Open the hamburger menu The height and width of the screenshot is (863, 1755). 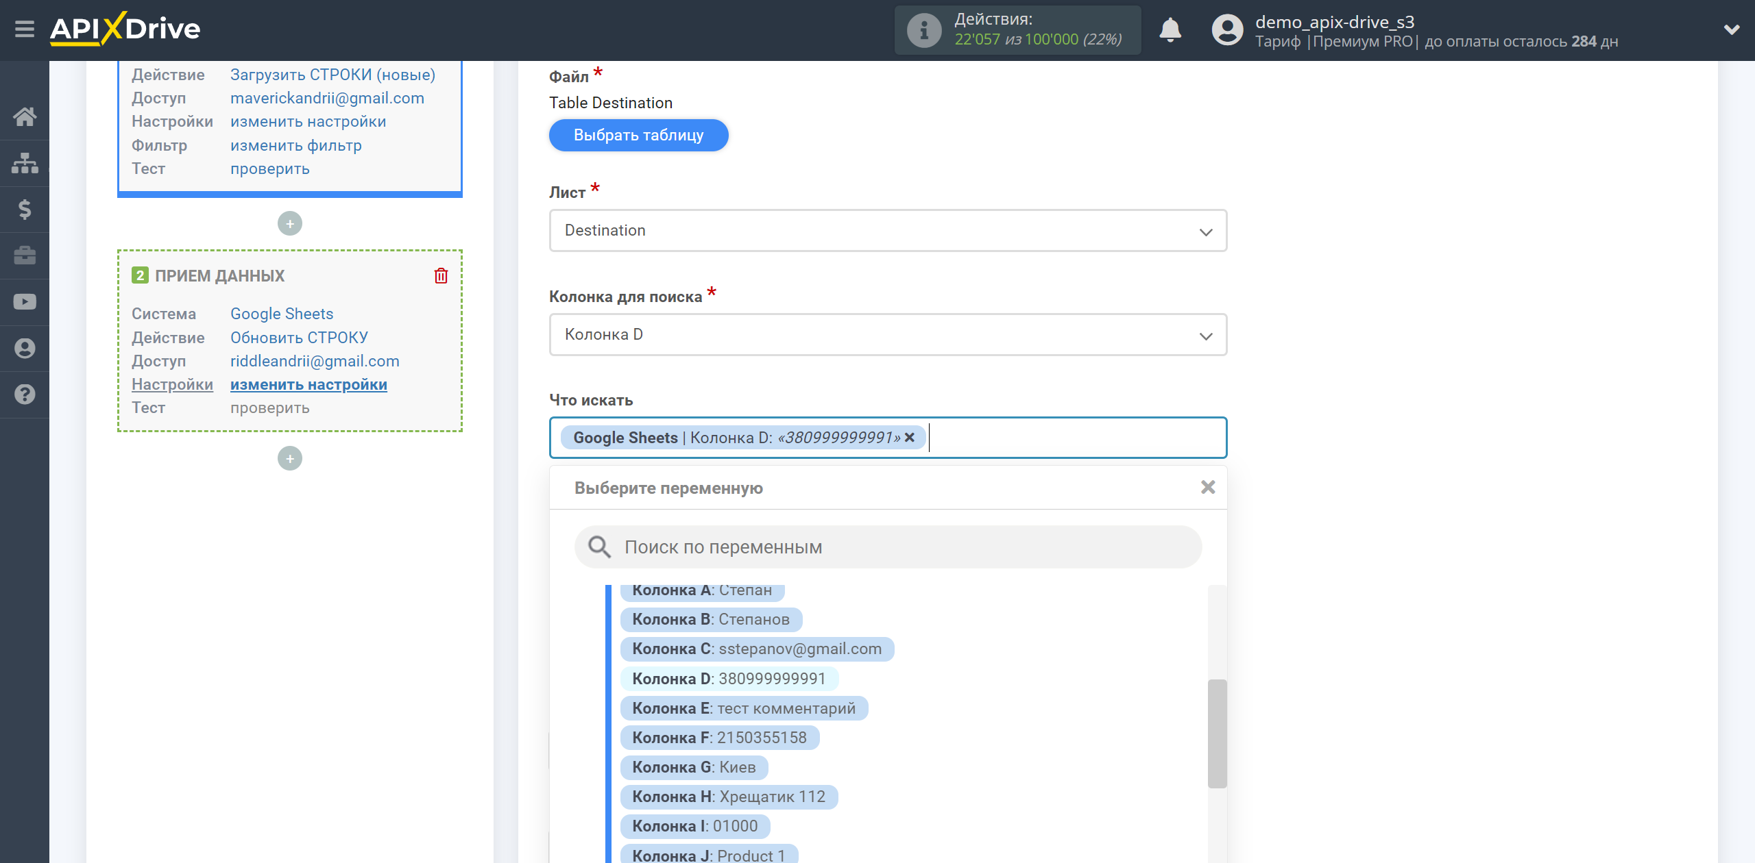pos(25,29)
